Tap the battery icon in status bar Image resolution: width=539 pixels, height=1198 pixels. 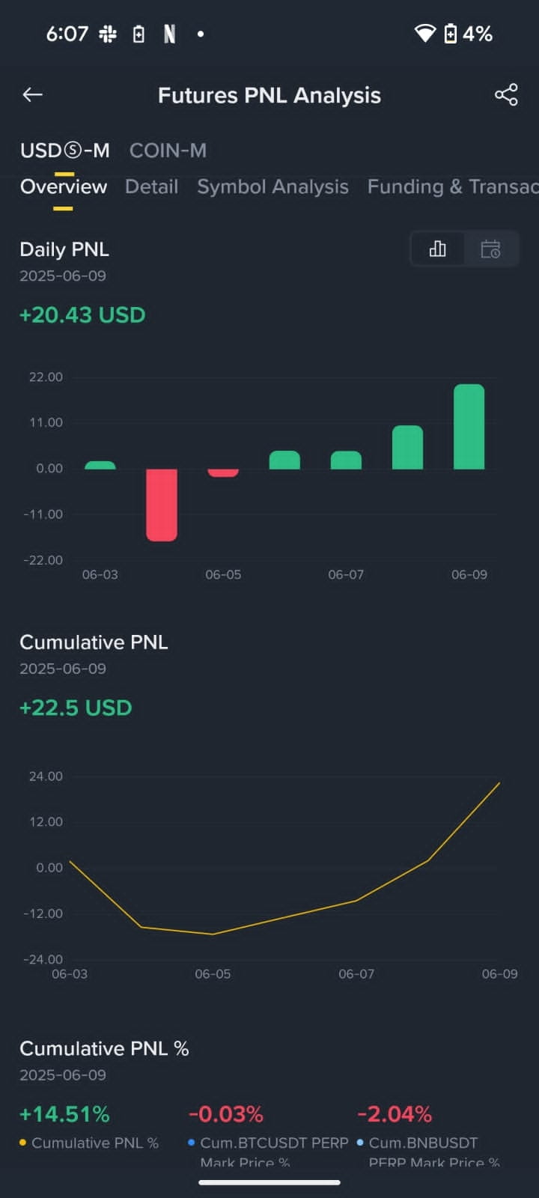(451, 34)
